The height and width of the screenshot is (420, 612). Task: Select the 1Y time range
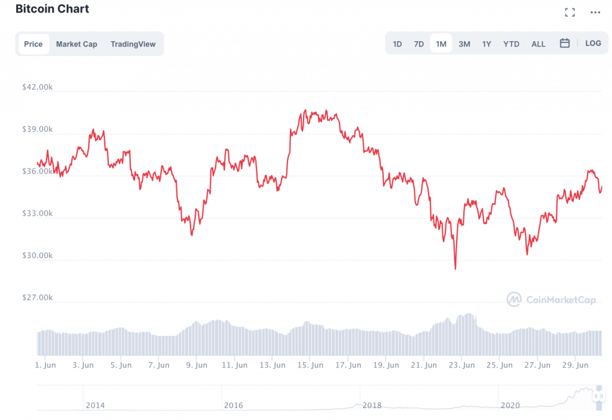[x=486, y=44]
